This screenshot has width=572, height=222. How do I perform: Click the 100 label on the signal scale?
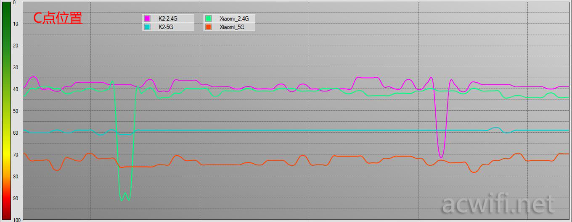click(x=17, y=219)
